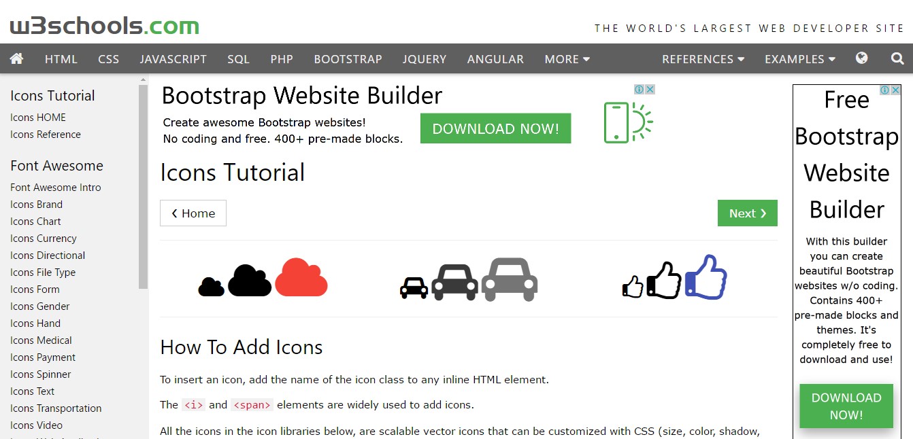The width and height of the screenshot is (913, 439).
Task: Open the REFERENCES dropdown
Action: pyautogui.click(x=702, y=58)
